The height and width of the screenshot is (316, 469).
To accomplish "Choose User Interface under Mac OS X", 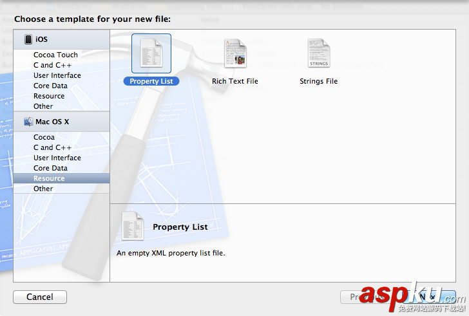I will click(57, 158).
